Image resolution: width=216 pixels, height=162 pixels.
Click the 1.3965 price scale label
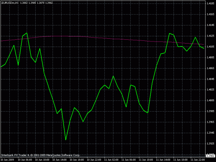pyautogui.click(x=210, y=122)
